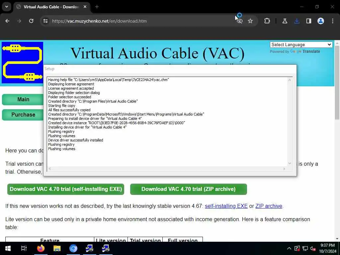Viewport: 340px width, 255px height.
Task: Open a new browser tab
Action: (97, 7)
